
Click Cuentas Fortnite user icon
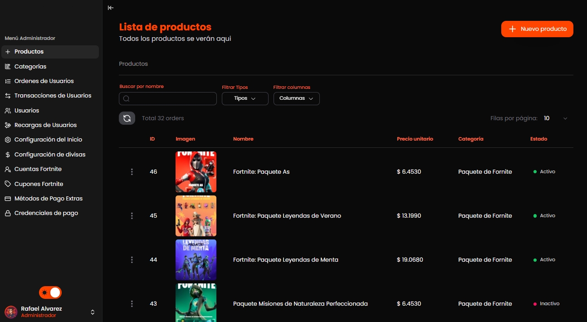click(x=8, y=169)
